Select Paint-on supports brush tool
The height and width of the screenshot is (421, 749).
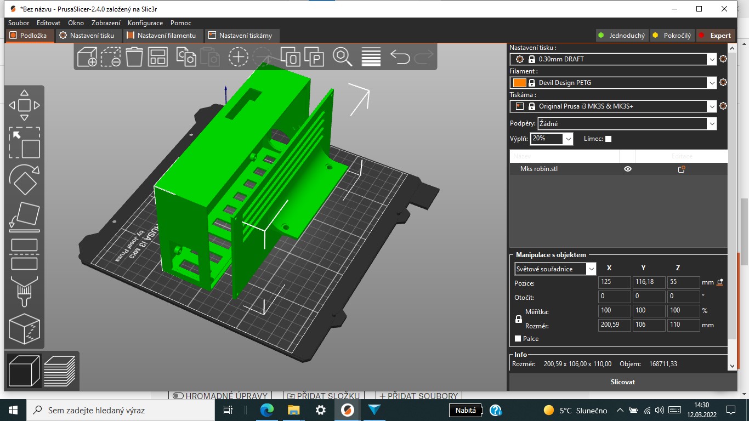pos(25,291)
